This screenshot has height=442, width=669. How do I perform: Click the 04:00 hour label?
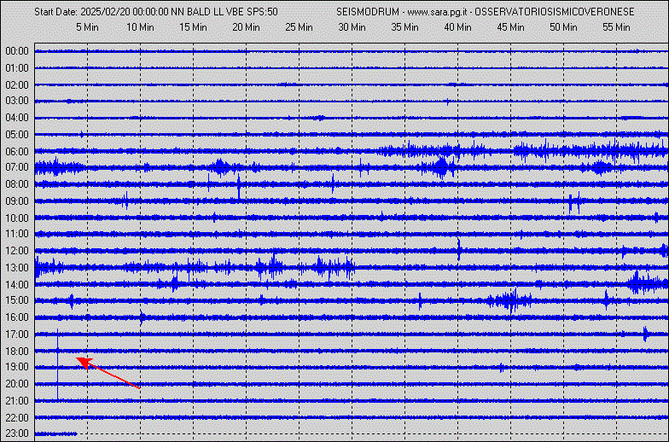point(17,118)
